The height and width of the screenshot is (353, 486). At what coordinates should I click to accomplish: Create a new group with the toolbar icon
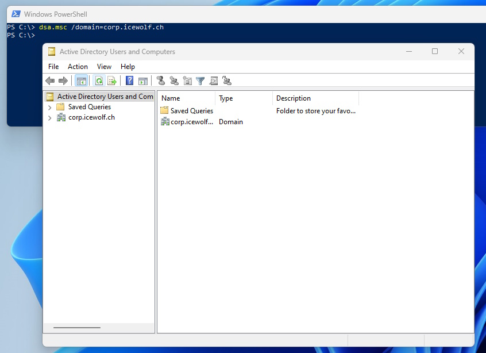click(174, 81)
